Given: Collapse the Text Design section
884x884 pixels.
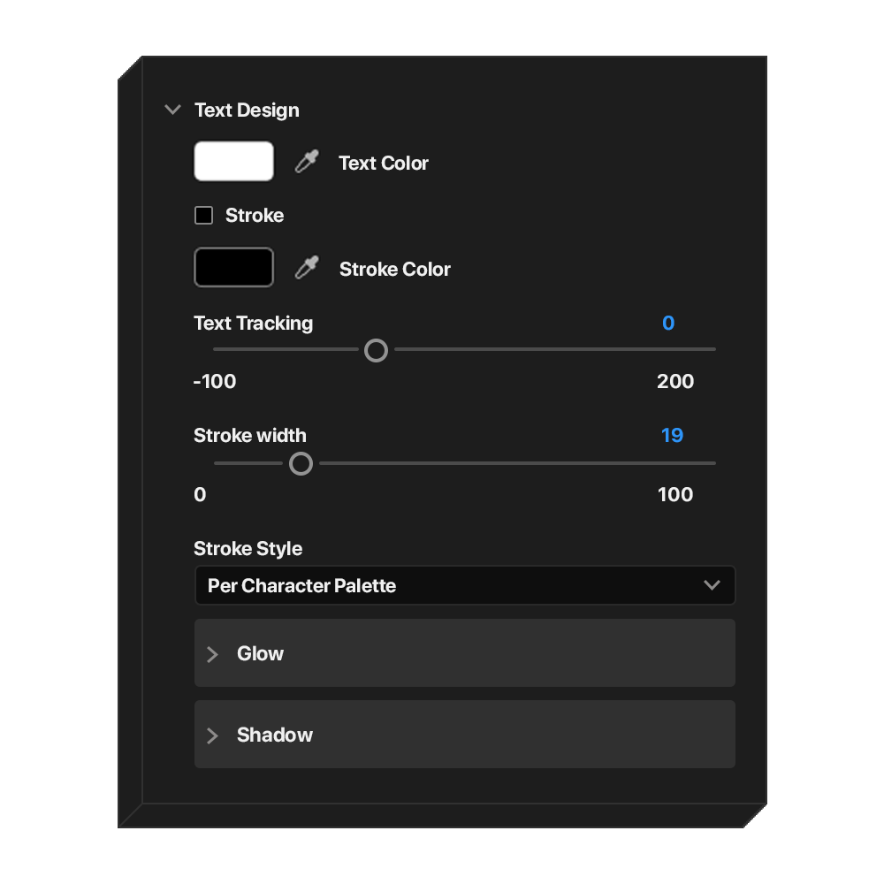Looking at the screenshot, I should click(172, 110).
